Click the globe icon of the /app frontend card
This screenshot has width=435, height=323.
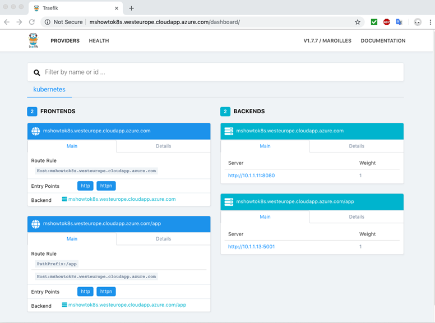pos(35,224)
